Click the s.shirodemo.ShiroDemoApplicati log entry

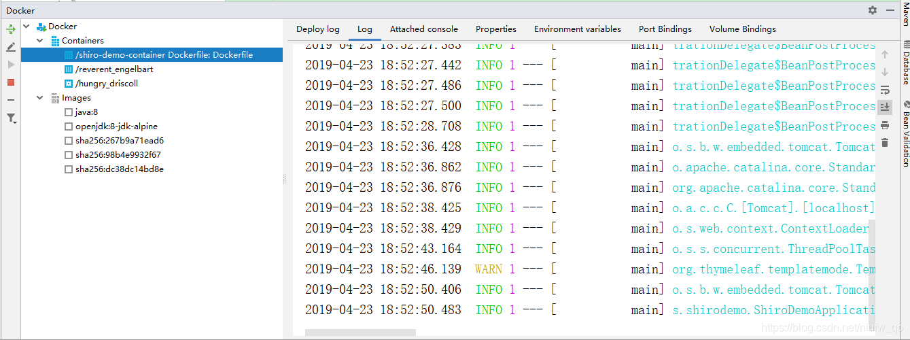coord(773,310)
